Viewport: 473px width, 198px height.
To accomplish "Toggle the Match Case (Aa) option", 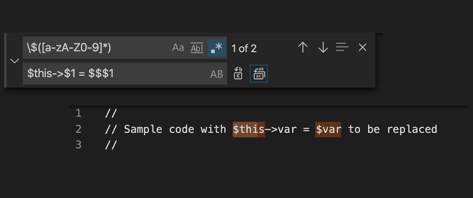I will 178,48.
